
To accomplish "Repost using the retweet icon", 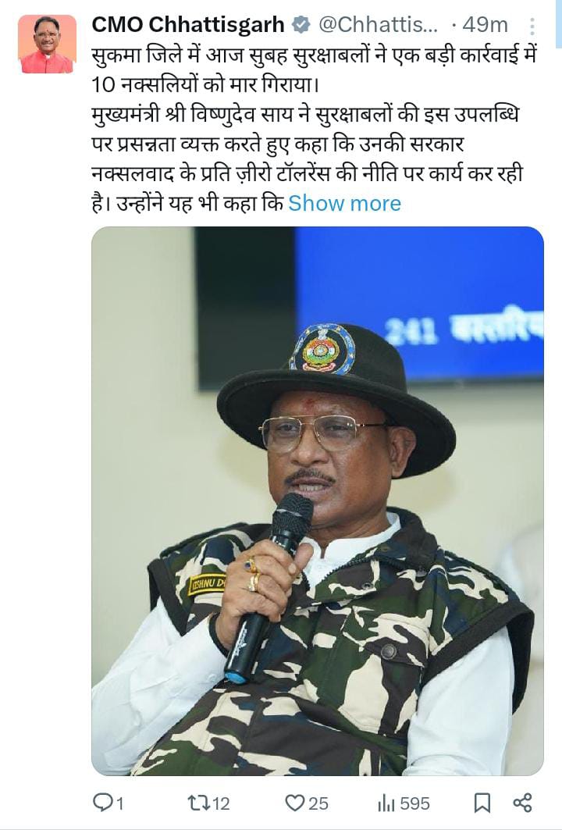I will tap(197, 803).
